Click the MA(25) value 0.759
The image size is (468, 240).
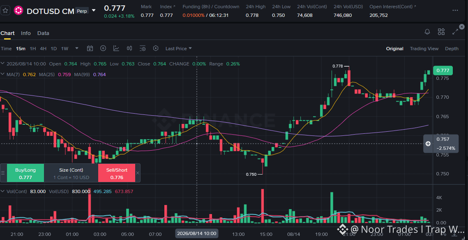(x=64, y=75)
